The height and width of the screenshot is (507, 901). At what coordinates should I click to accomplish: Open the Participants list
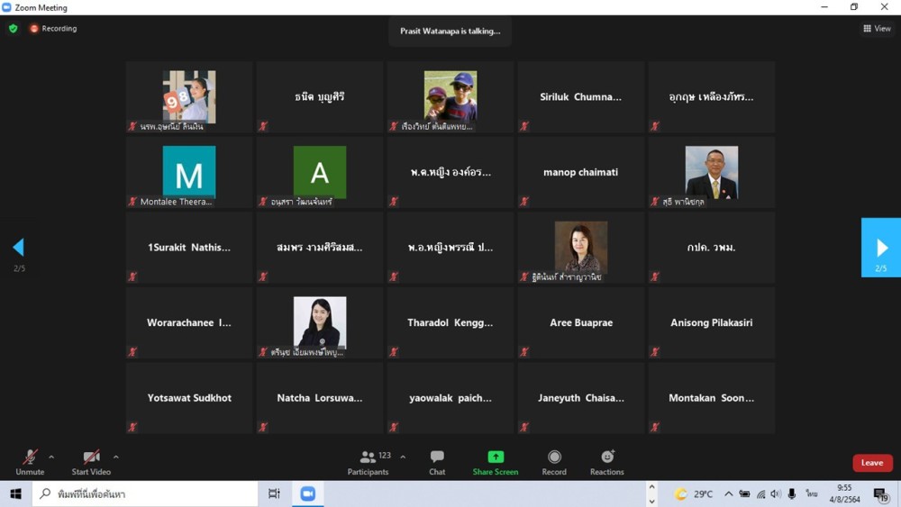369,462
